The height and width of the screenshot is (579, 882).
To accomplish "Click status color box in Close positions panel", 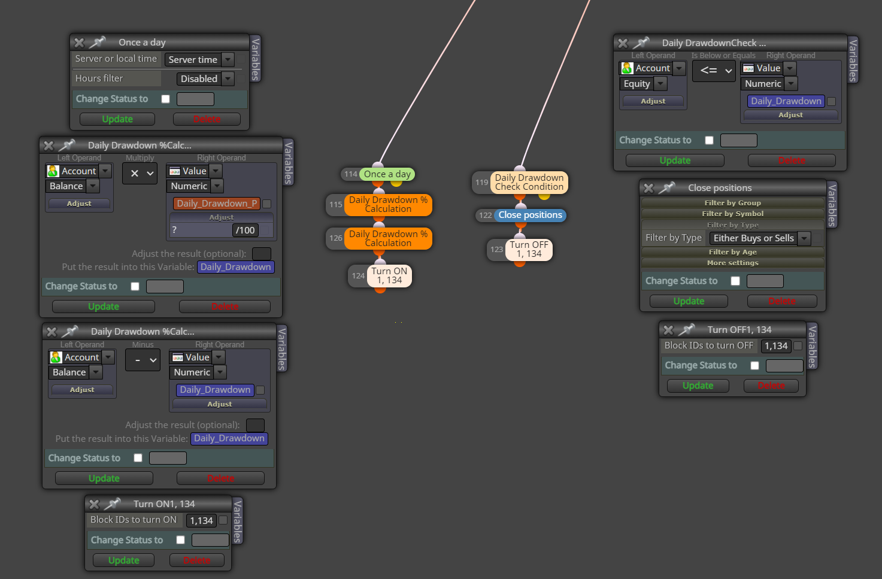I will click(765, 281).
